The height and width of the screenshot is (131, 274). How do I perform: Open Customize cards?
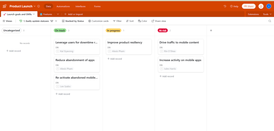pos(98,21)
